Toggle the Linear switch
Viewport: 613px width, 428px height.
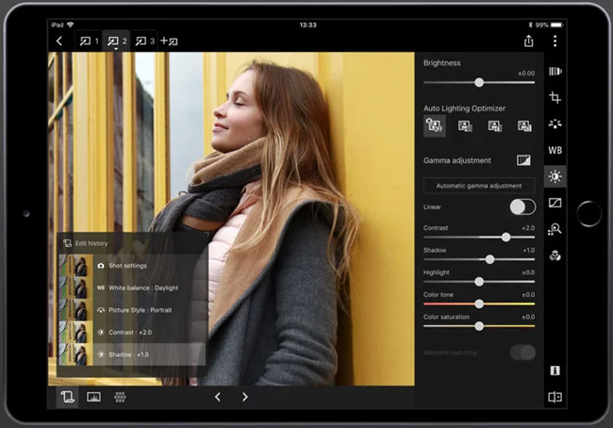522,207
